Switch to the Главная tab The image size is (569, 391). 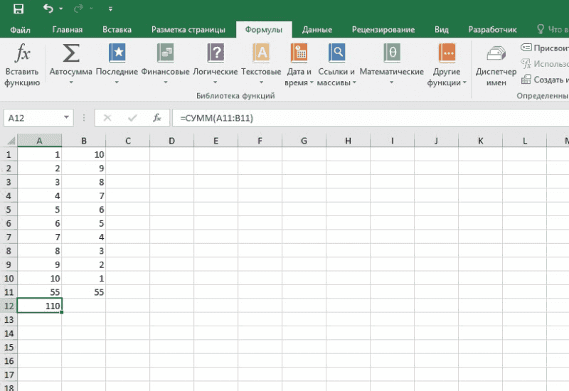pyautogui.click(x=68, y=30)
